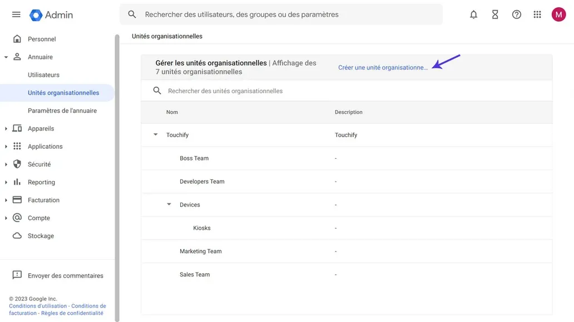Image resolution: width=574 pixels, height=322 pixels.
Task: Open the help question mark icon
Action: point(516,14)
